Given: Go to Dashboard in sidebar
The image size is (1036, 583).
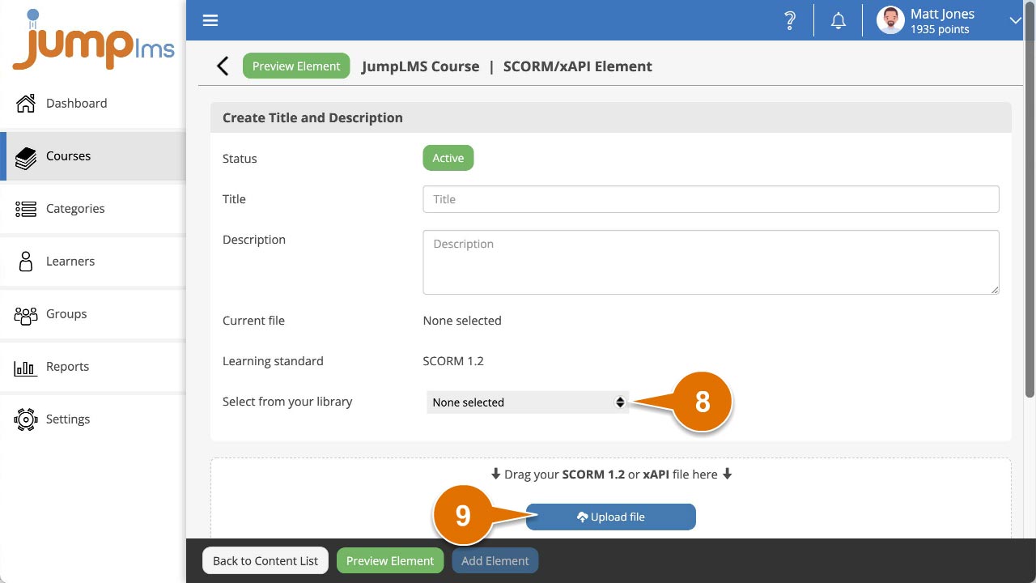Looking at the screenshot, I should coord(93,104).
